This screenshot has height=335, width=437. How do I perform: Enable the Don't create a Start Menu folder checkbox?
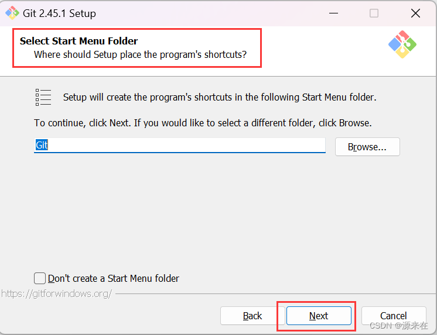(40, 278)
